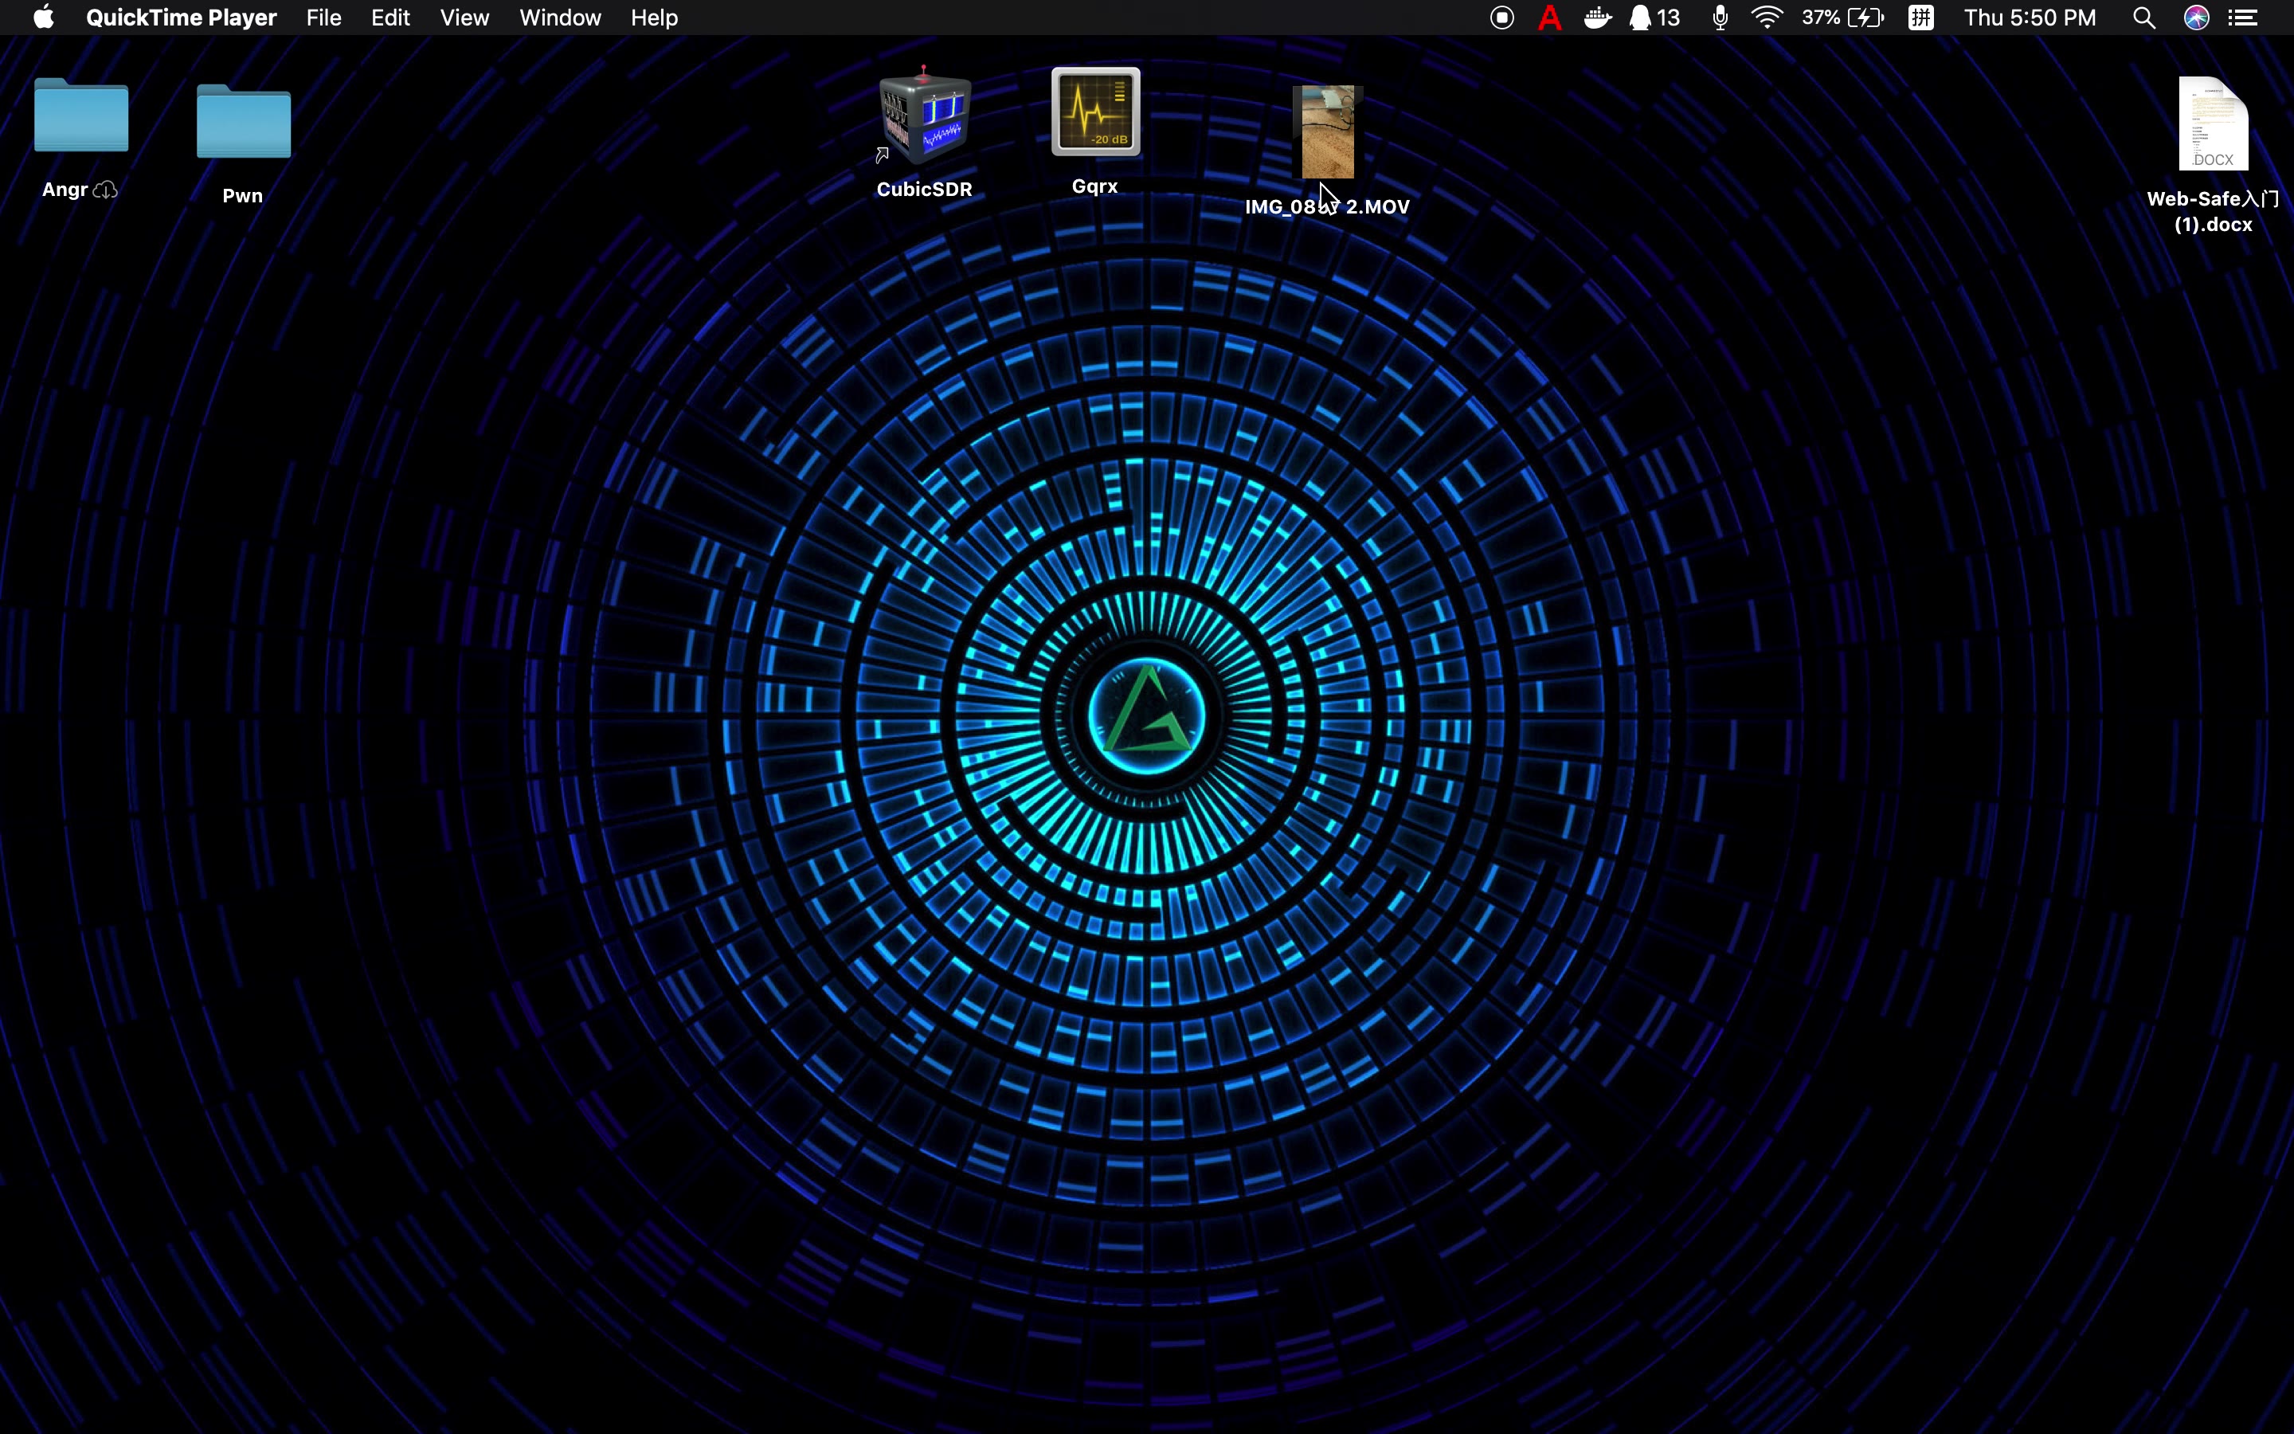Screen dimensions: 2294x1434
Task: Open the Docker whale status icon
Action: click(x=1598, y=18)
